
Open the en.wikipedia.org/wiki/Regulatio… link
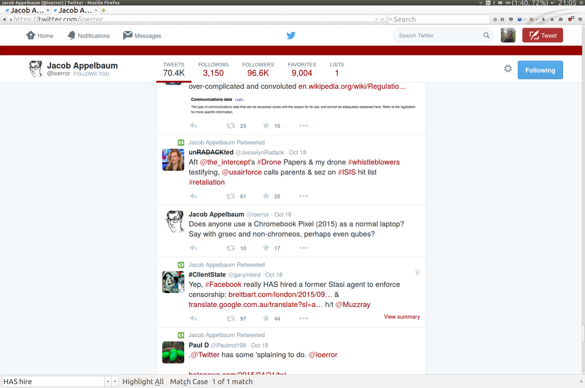352,86
